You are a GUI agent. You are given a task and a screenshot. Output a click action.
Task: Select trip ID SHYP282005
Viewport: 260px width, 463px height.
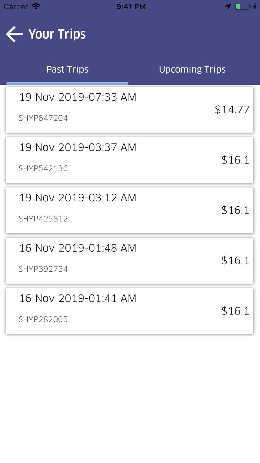click(x=43, y=319)
